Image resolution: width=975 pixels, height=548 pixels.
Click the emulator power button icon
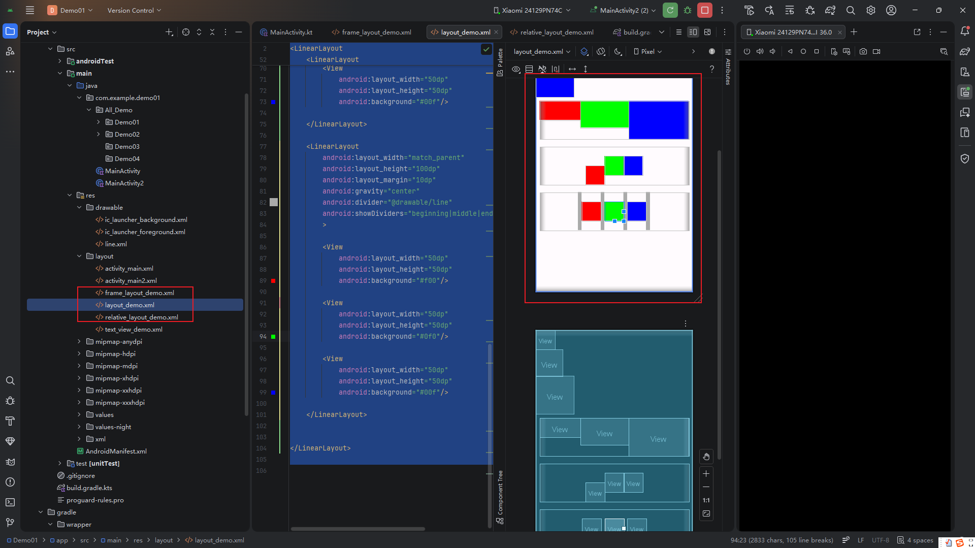(747, 51)
